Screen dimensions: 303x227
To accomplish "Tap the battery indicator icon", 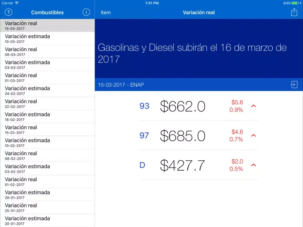I will click(296, 3).
